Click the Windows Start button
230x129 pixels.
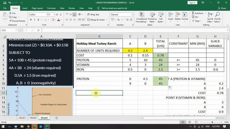click(x=3, y=126)
